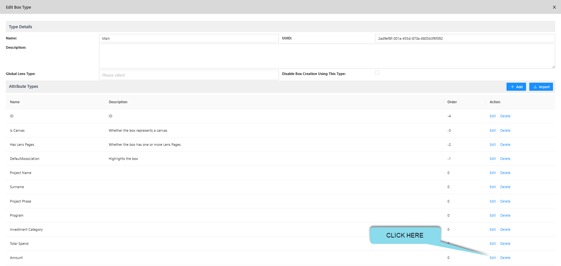This screenshot has height=266, width=561.
Task: Edit the Project Phase attribute
Action: click(x=492, y=201)
